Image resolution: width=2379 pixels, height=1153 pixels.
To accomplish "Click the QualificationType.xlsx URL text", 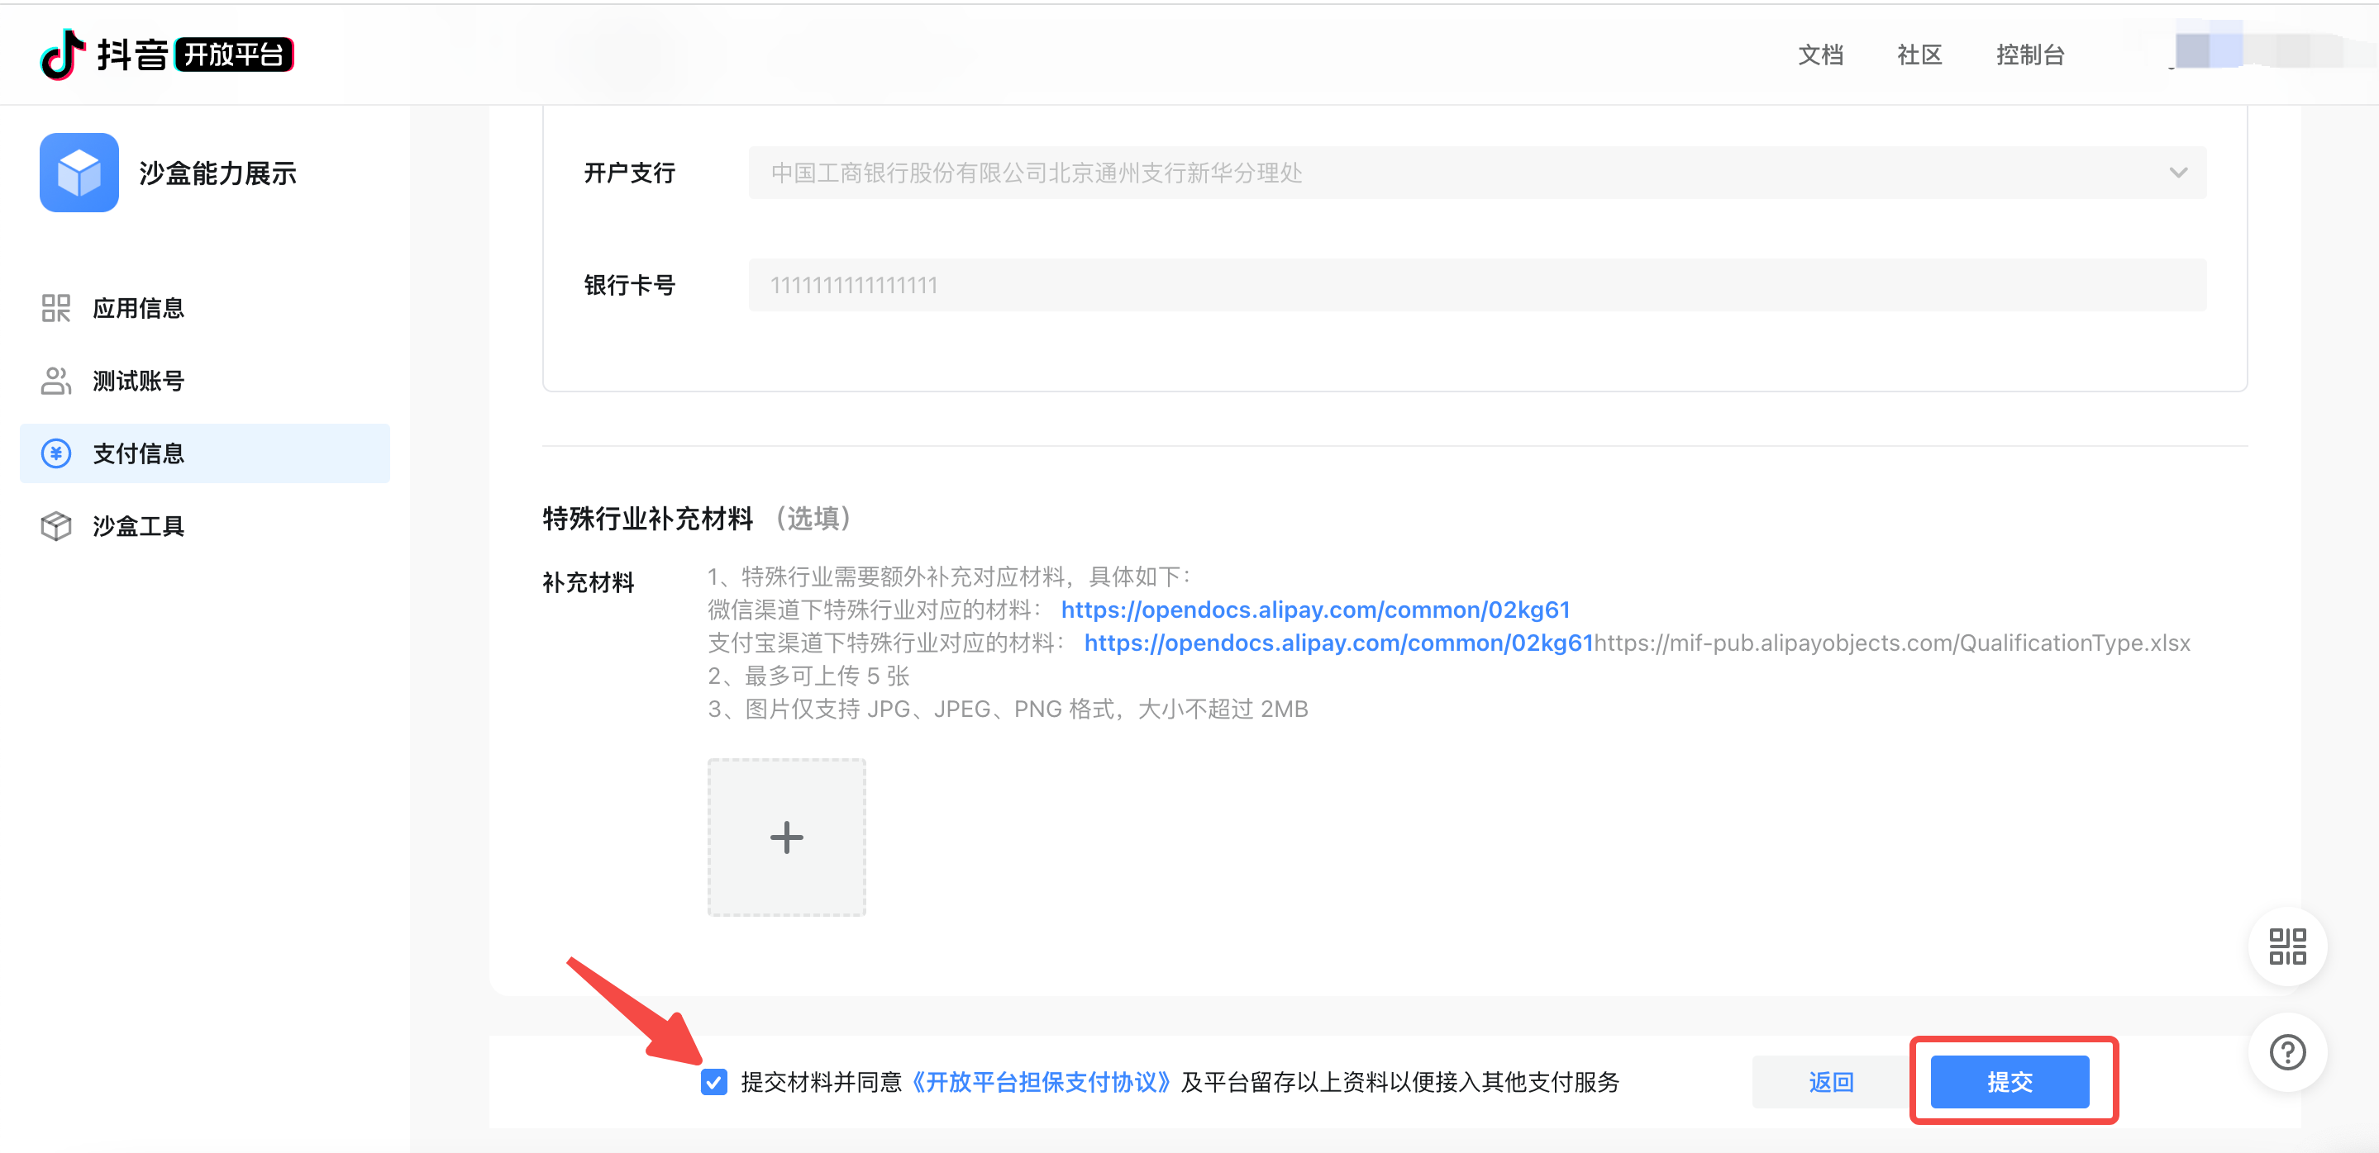I will pos(1892,643).
